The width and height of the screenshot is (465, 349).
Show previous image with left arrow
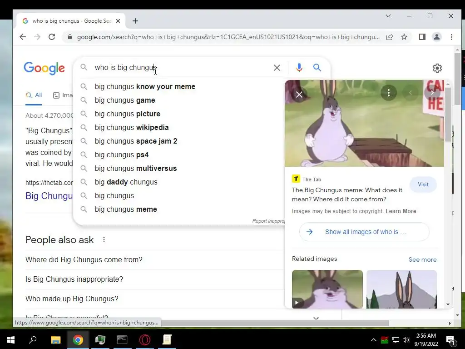[x=411, y=93]
